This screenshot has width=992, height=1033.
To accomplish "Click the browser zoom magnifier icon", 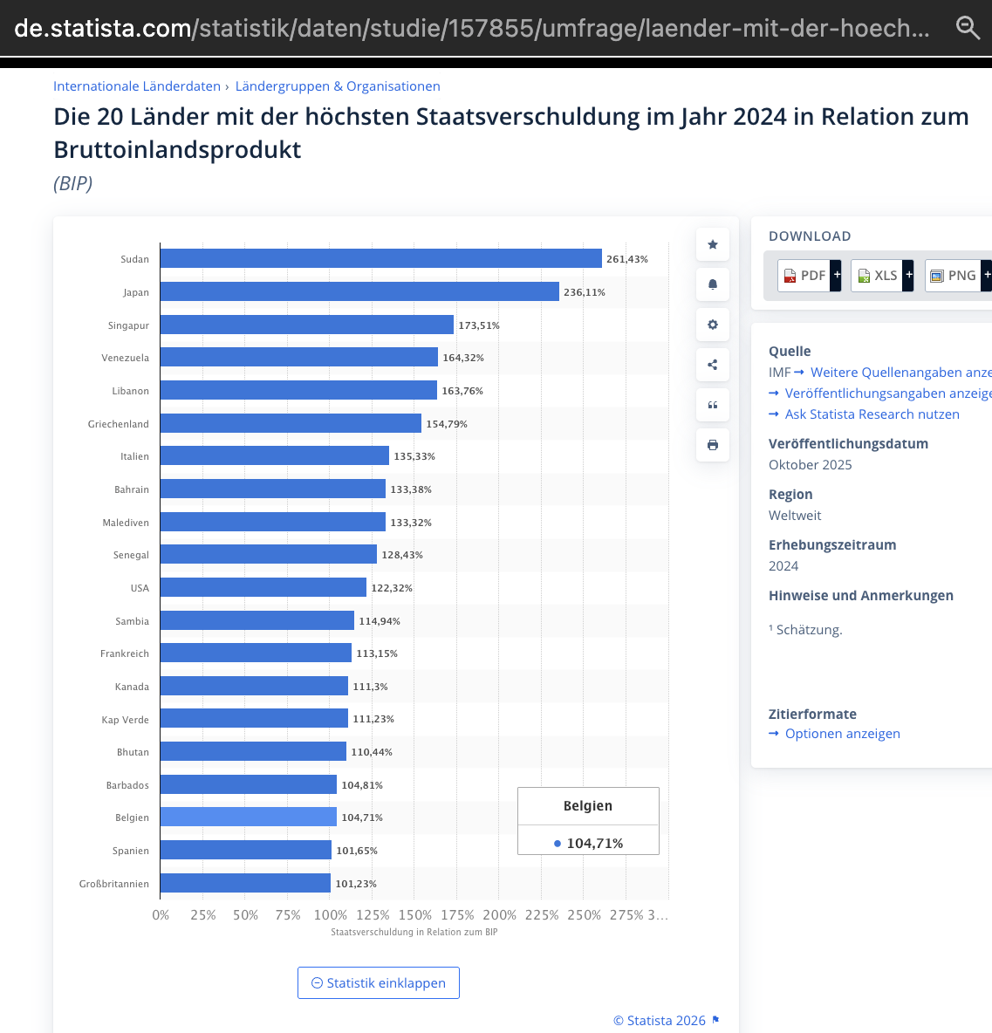I will (968, 28).
